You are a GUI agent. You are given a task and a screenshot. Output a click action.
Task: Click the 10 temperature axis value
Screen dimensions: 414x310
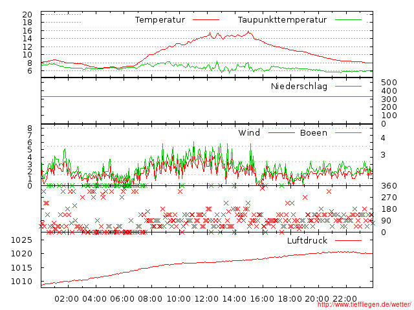[x=27, y=55]
